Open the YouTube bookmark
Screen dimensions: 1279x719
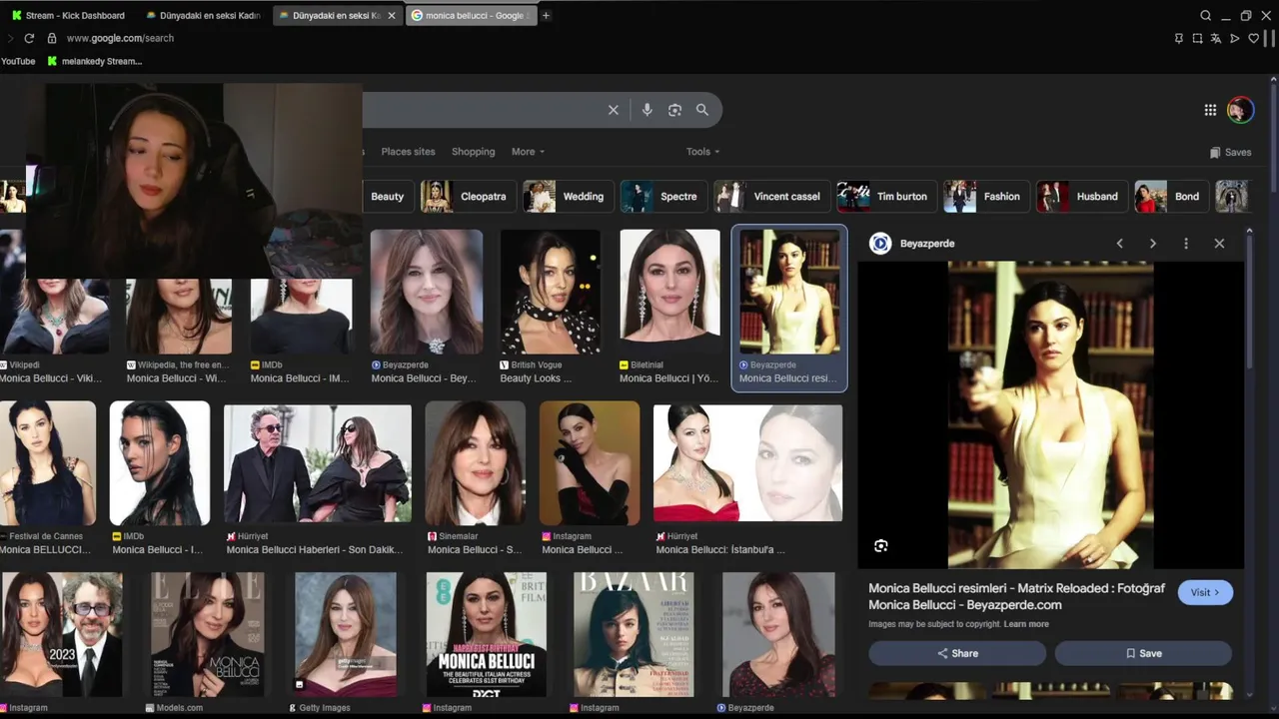point(18,61)
